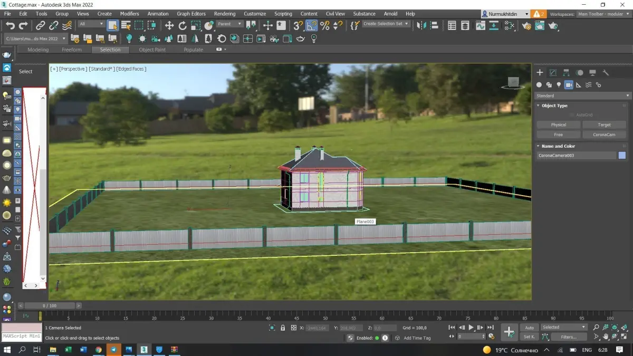Screen dimensions: 633x356
Task: Open Curve Editor icon
Action: (481, 25)
